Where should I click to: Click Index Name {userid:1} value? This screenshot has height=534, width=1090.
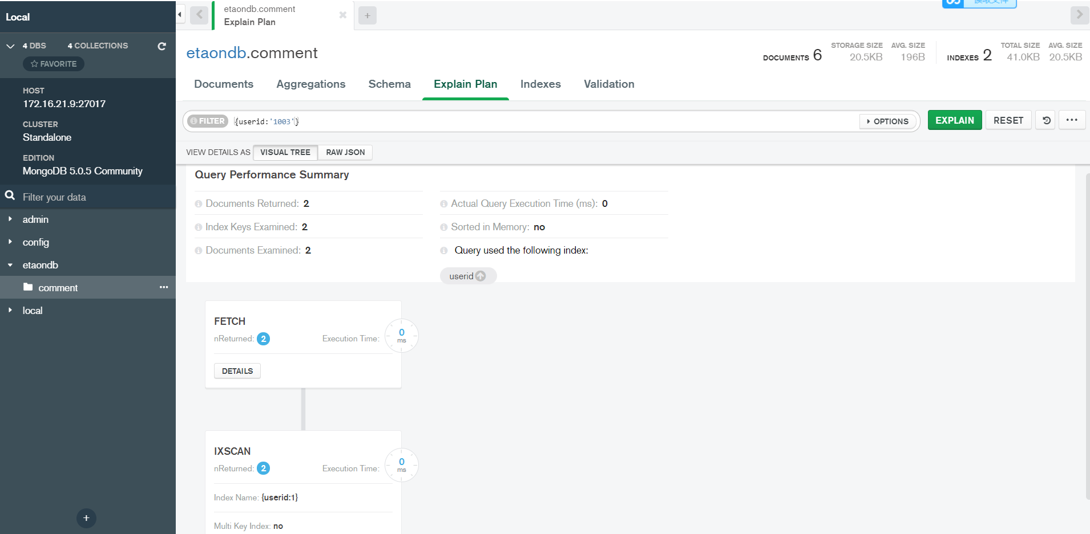click(x=280, y=498)
